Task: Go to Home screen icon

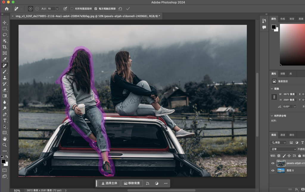Action: tap(7, 9)
